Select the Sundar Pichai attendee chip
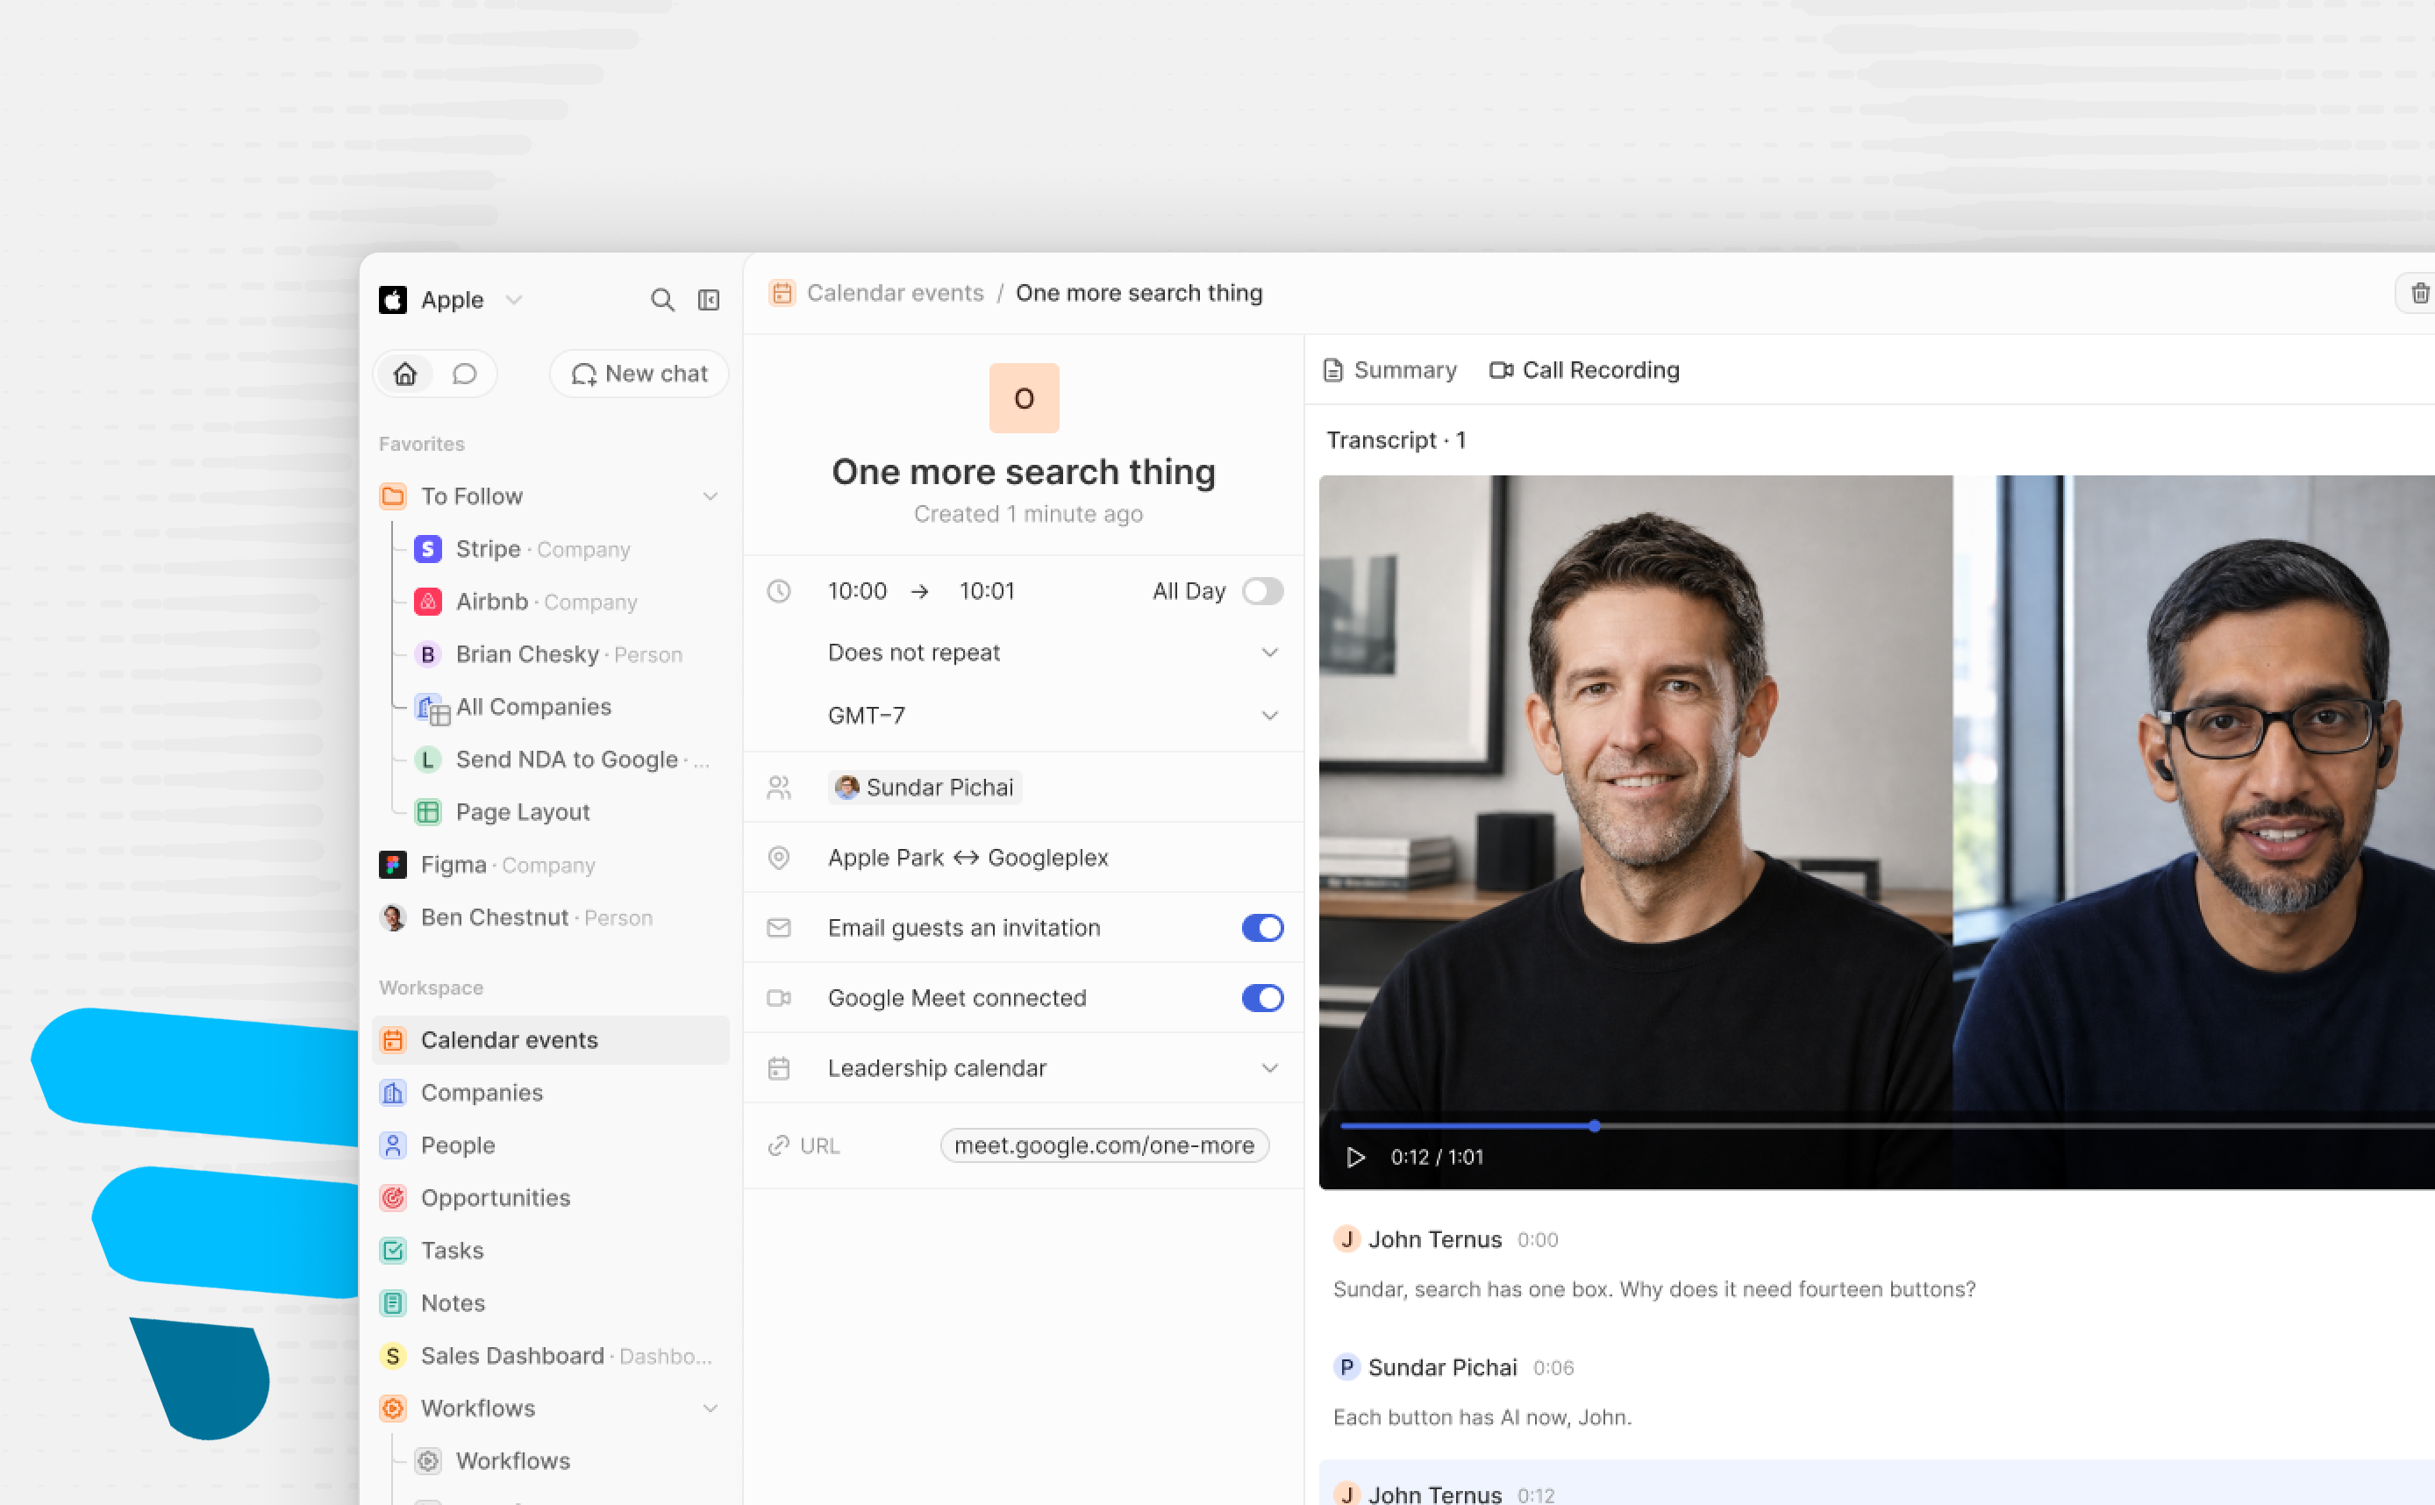This screenshot has height=1505, width=2435. tap(925, 788)
